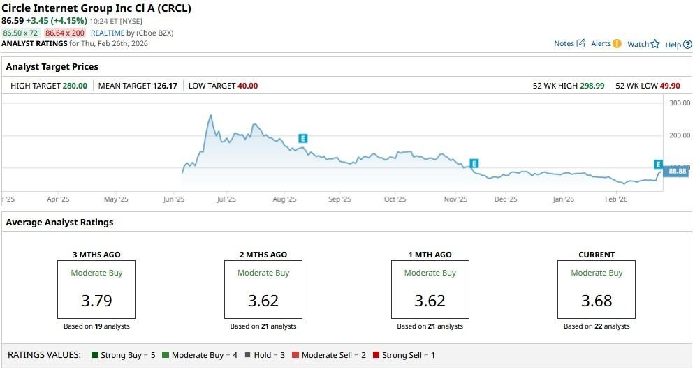
Task: Click the Alerts exclamation icon
Action: tap(617, 43)
